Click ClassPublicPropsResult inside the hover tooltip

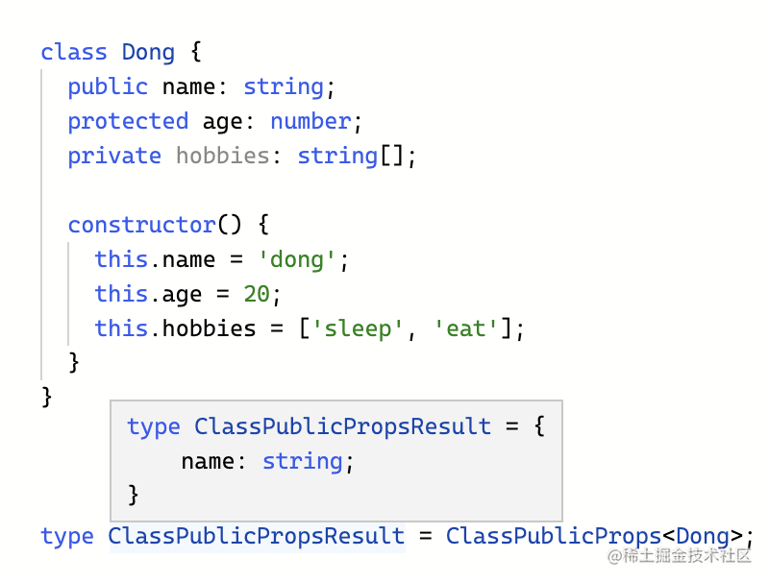(342, 426)
